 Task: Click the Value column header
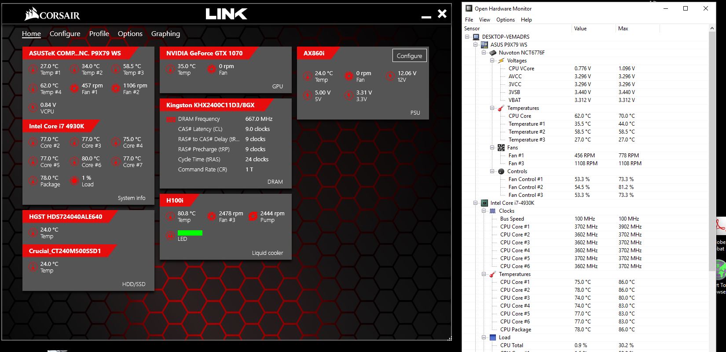(594, 29)
